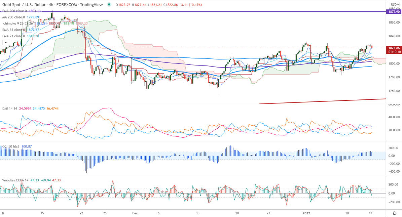
Task: Select the DMI 14 14 indicator legend
Action: tap(10, 108)
